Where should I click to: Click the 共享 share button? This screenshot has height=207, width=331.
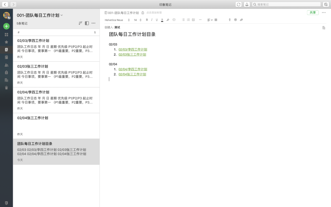(x=313, y=13)
